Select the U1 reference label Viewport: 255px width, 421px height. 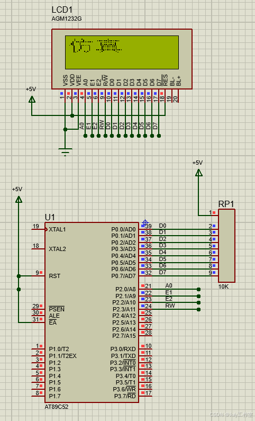point(50,217)
